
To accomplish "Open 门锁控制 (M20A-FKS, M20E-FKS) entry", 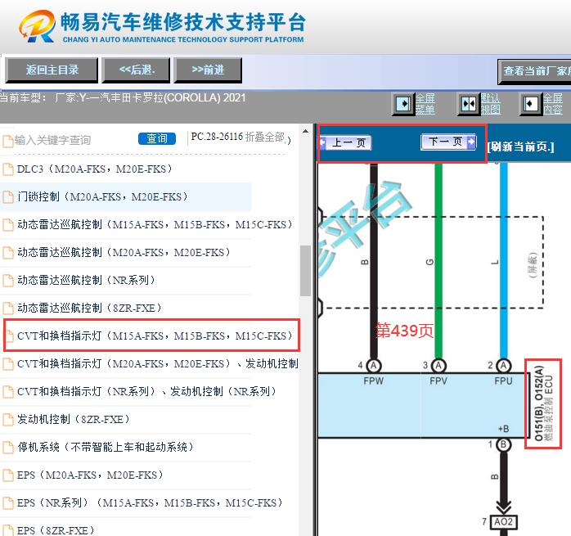I will [x=103, y=196].
